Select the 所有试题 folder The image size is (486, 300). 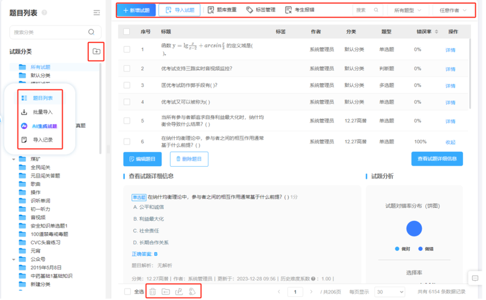pyautogui.click(x=40, y=67)
